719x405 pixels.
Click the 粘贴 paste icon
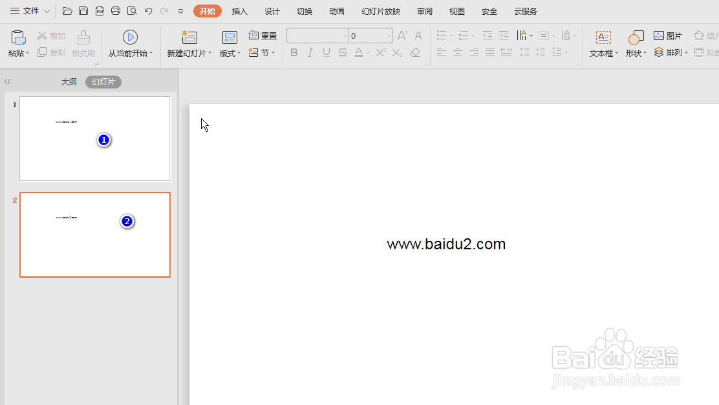(18, 37)
